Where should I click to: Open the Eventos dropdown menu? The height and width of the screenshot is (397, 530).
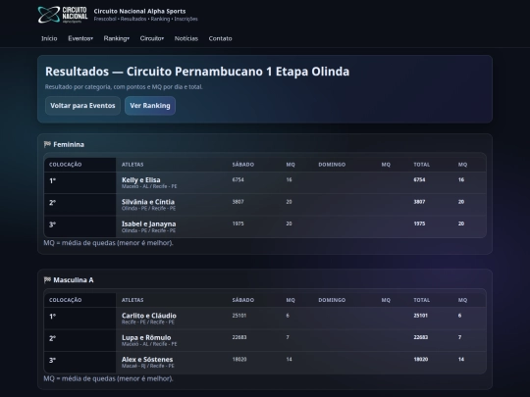click(80, 38)
